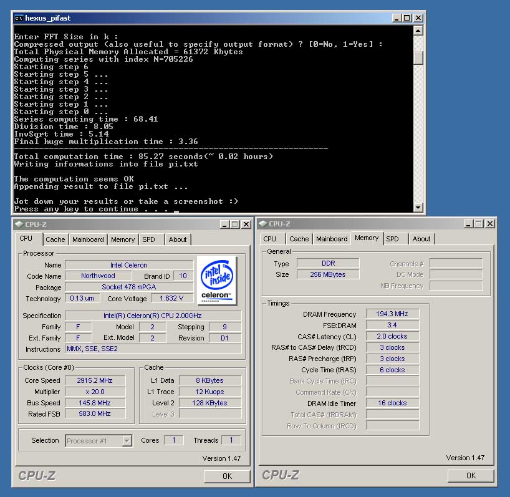Viewport: 510px width, 497px height.
Task: Click the right CPU-Z title bar icon
Action: [262, 224]
